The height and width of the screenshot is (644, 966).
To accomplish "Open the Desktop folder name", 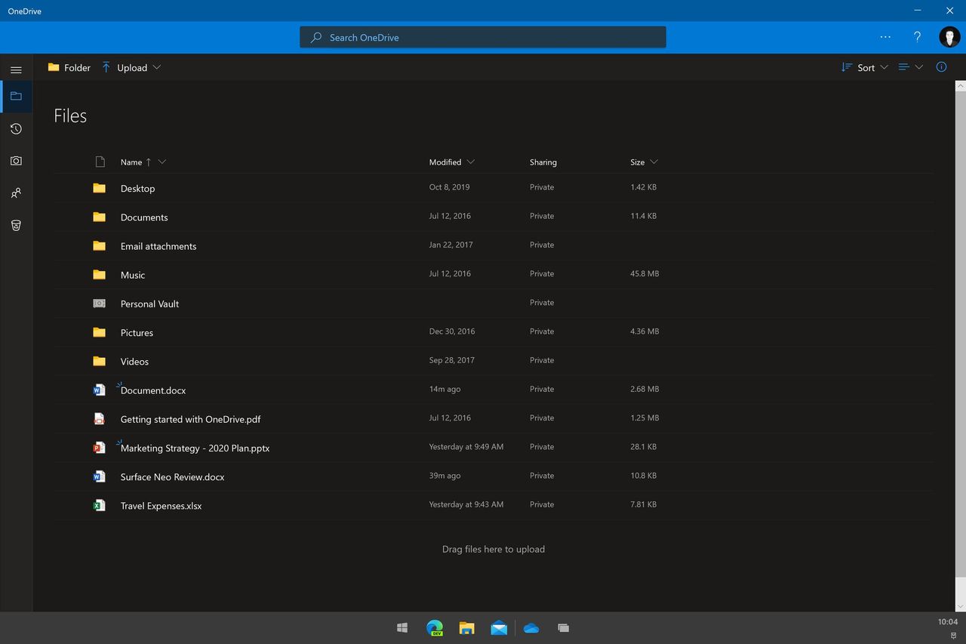I will 137,189.
